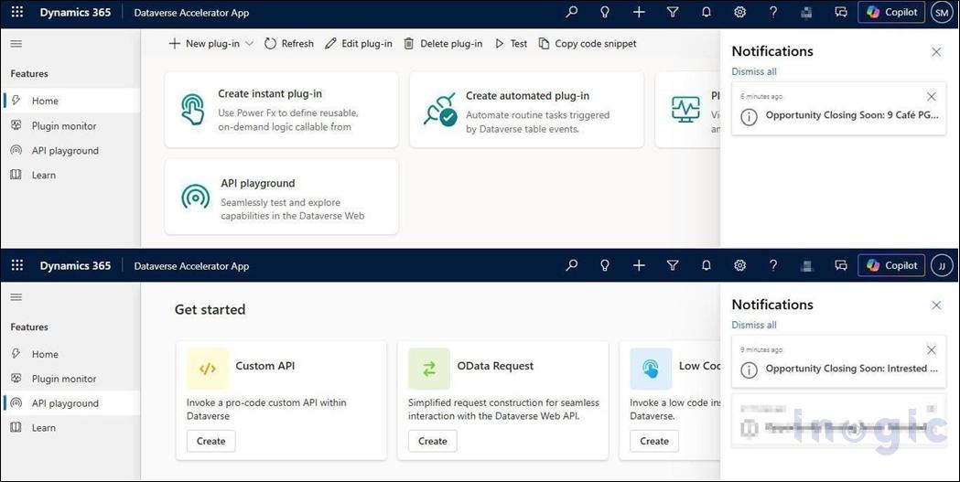Select Learn in top window sidebar
The width and height of the screenshot is (960, 482).
(70, 175)
